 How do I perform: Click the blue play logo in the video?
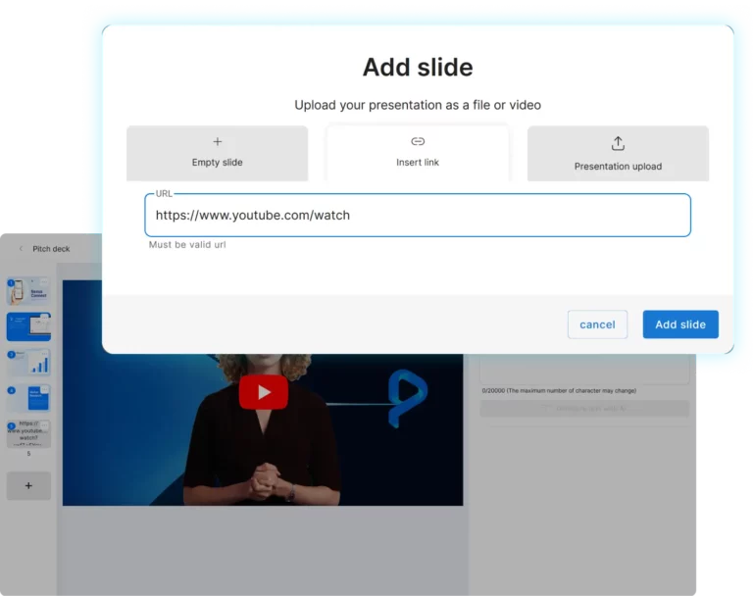pyautogui.click(x=407, y=398)
